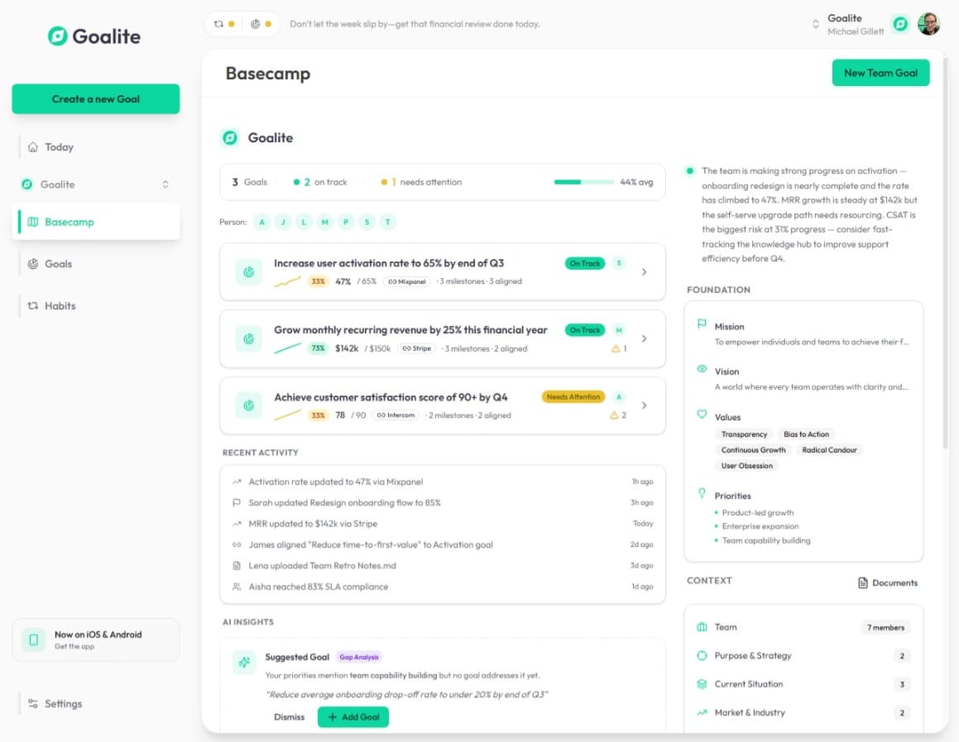Open the Habits section in sidebar
Viewport: 959px width, 742px height.
tap(60, 306)
